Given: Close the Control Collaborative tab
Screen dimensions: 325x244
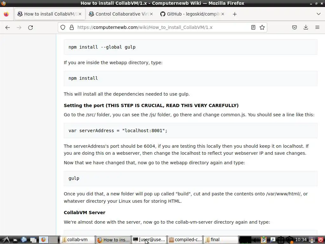Looking at the screenshot, I should pos(151,14).
